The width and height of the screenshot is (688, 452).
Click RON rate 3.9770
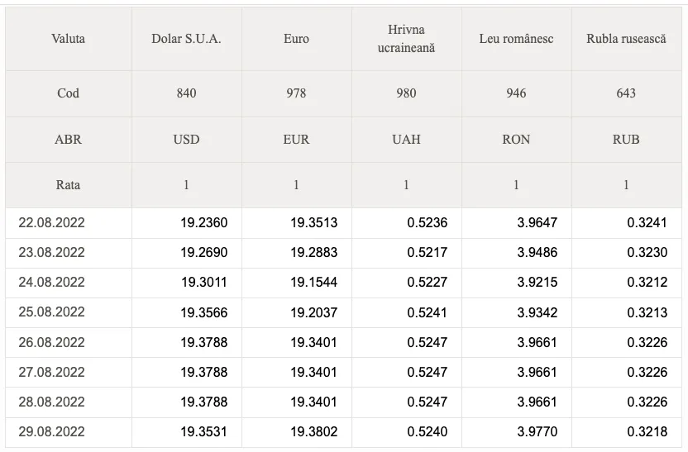coord(537,432)
